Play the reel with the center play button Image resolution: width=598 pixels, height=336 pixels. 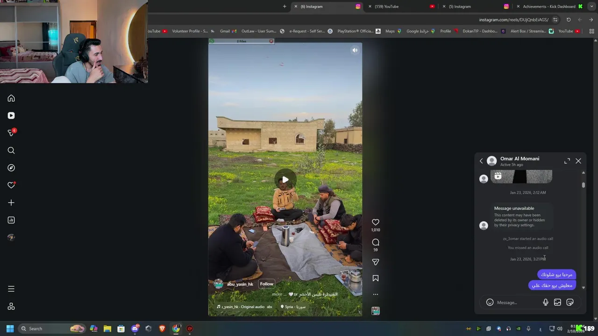pyautogui.click(x=285, y=180)
